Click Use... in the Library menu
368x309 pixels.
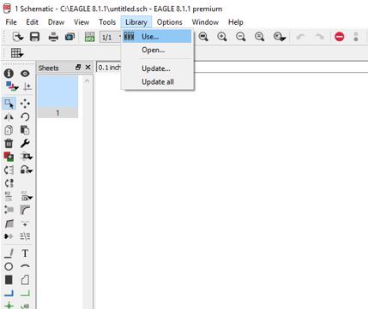[x=157, y=37]
